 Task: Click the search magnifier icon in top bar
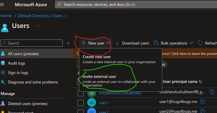click(x=59, y=4)
